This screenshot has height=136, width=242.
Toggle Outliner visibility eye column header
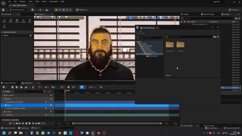(x=181, y=22)
